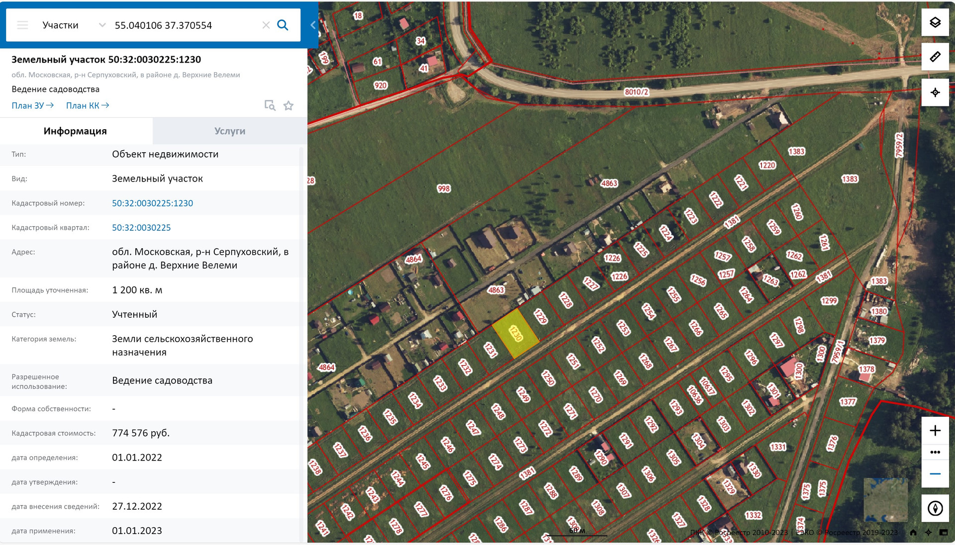Image resolution: width=955 pixels, height=545 pixels.
Task: Select the Информация tab
Action: 75,131
